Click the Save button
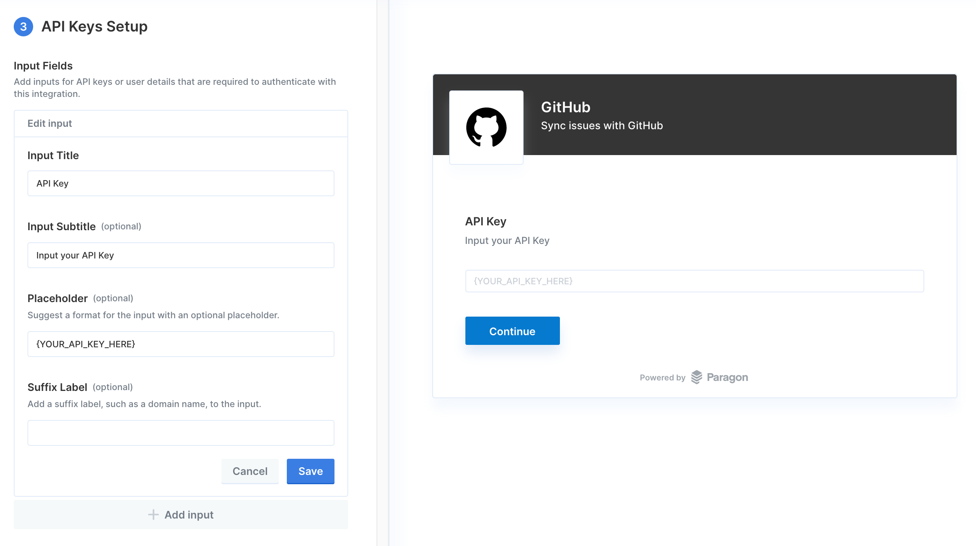This screenshot has width=976, height=546. tap(310, 471)
